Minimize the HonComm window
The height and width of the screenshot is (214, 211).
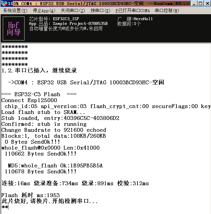tap(194, 3)
